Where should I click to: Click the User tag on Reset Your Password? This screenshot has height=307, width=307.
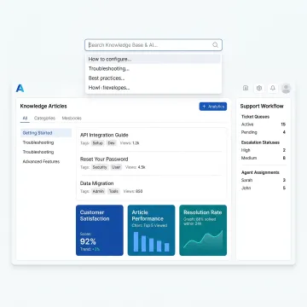click(116, 167)
